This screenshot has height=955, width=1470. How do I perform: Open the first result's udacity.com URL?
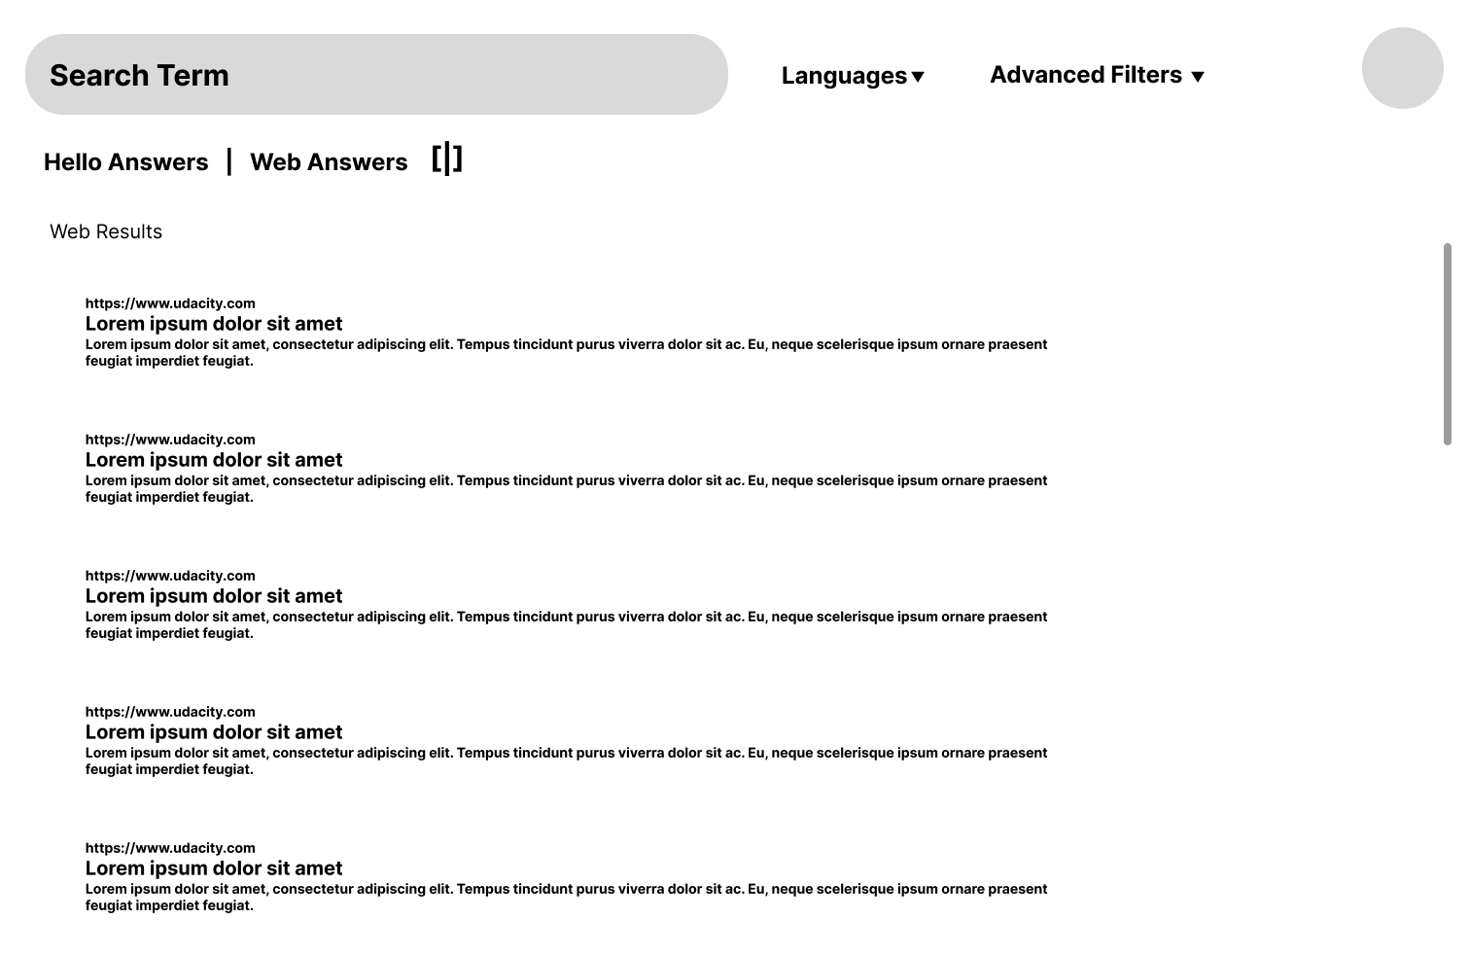pos(170,303)
